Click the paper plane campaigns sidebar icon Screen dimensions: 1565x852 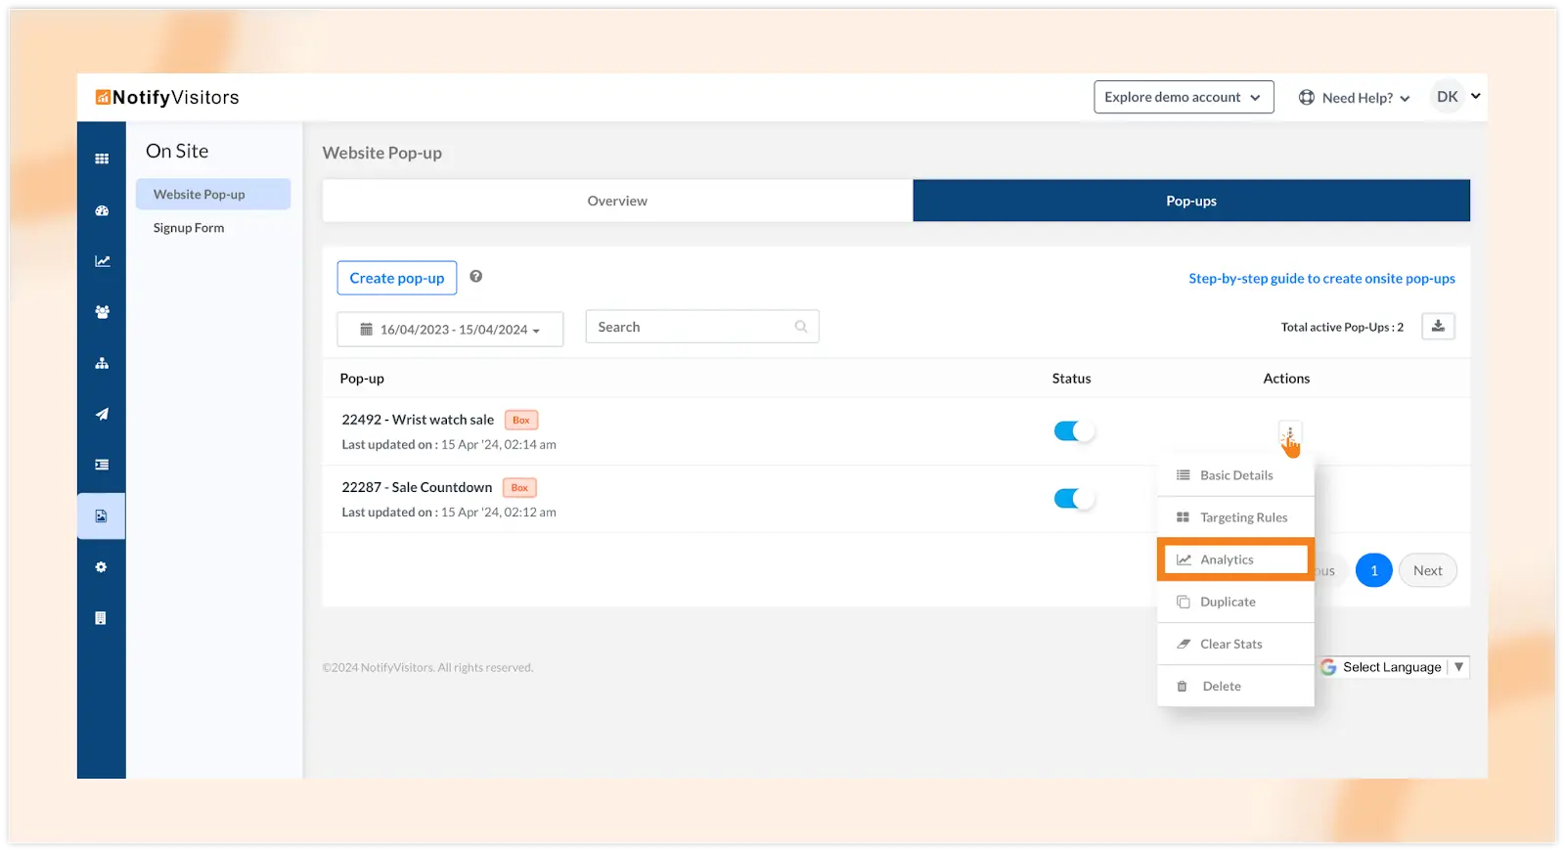click(x=102, y=414)
